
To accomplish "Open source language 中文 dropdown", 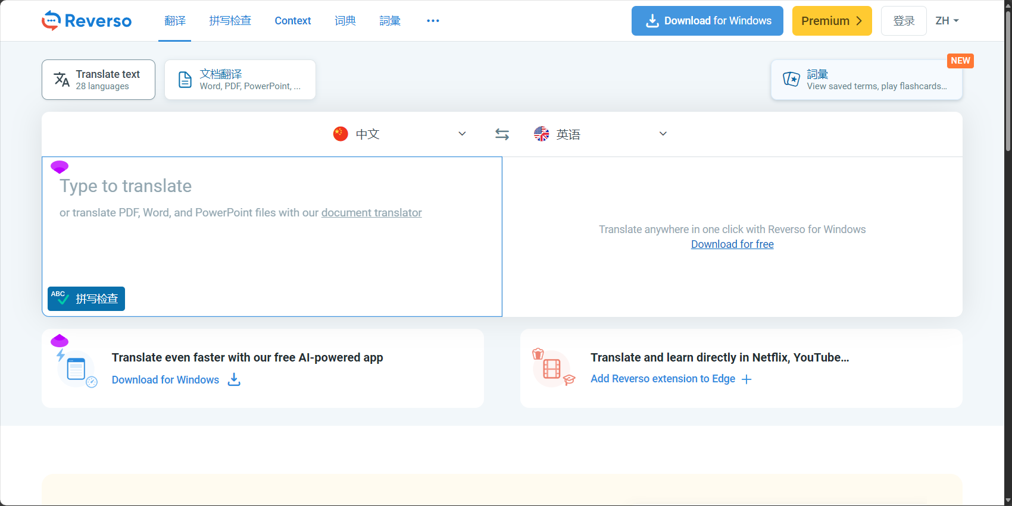I will (x=400, y=134).
